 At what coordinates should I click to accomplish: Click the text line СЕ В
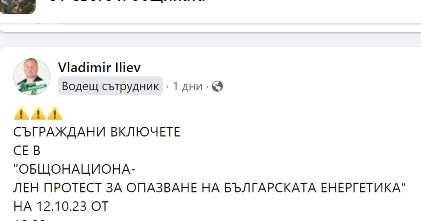pyautogui.click(x=27, y=151)
